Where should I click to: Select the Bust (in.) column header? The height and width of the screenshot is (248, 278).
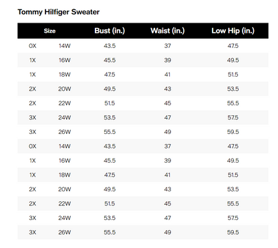110,31
